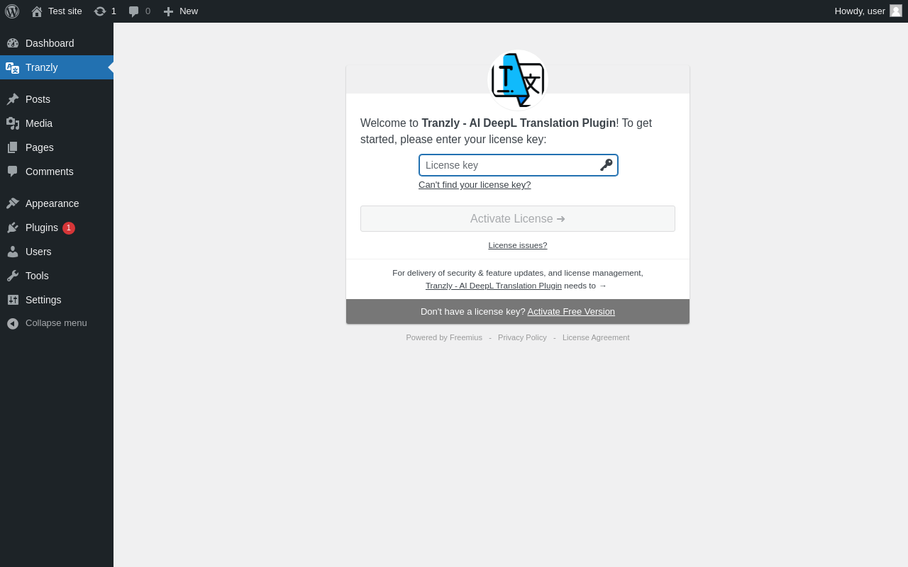Viewport: 908px width, 567px height.
Task: Open the Dashboard menu item
Action: 57,43
